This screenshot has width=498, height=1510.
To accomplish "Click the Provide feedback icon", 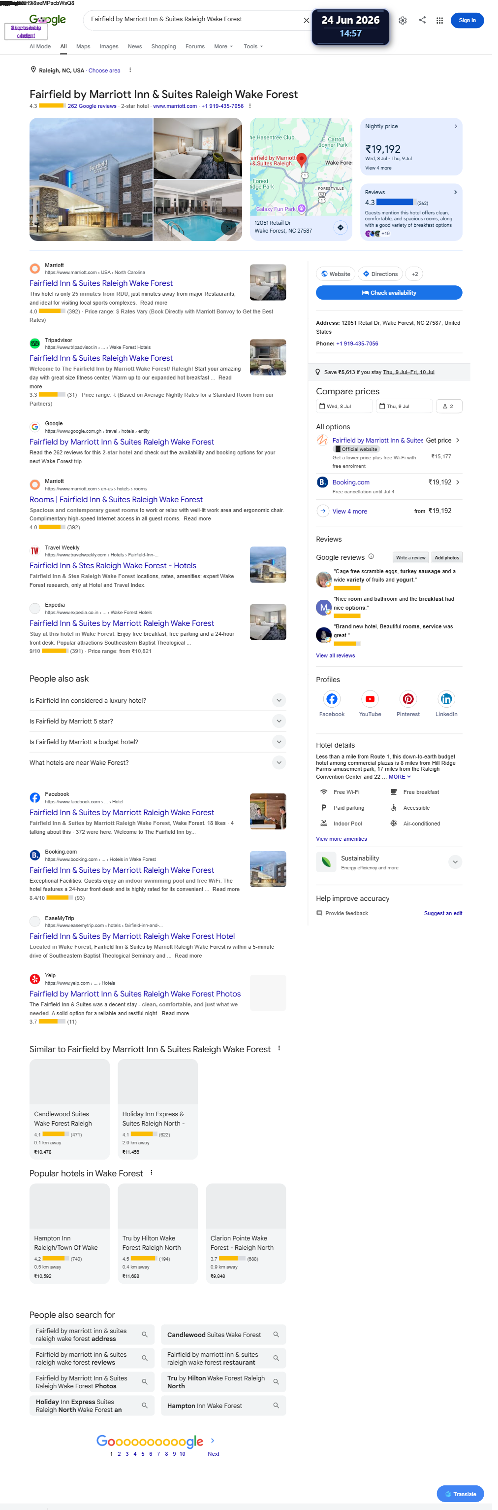I will click(x=319, y=913).
